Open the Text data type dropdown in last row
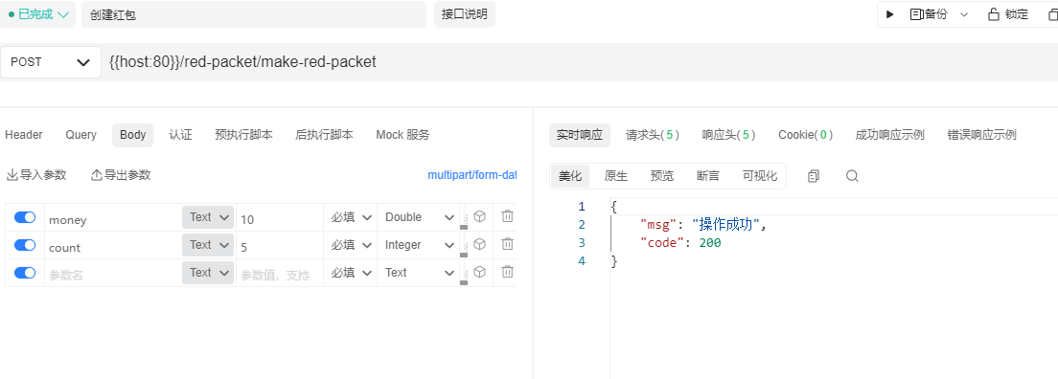 [x=419, y=273]
